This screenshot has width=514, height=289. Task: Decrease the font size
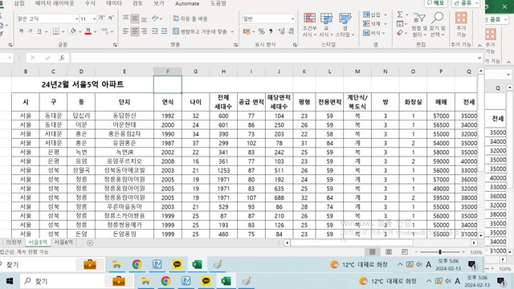coord(111,18)
